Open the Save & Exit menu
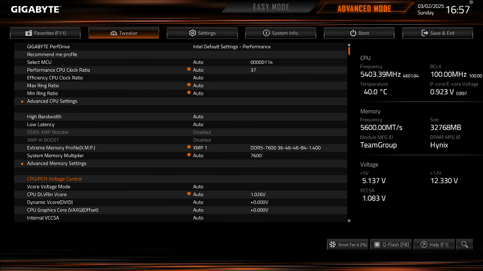Viewport: 483px width, 271px height. (438, 33)
